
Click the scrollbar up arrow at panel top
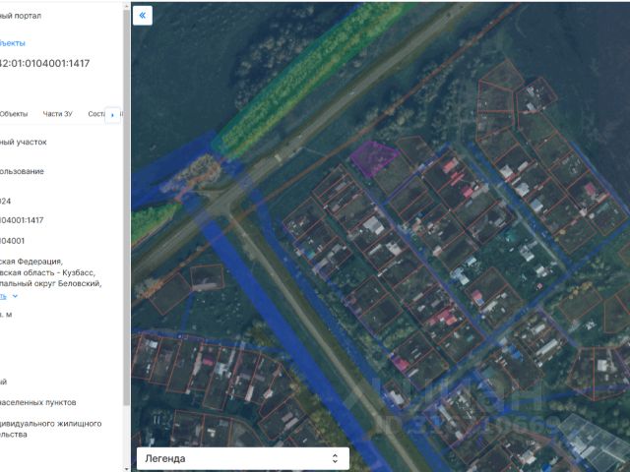[x=127, y=4]
